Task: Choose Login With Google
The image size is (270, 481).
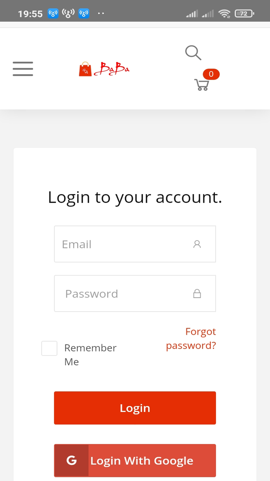Action: coord(135,460)
